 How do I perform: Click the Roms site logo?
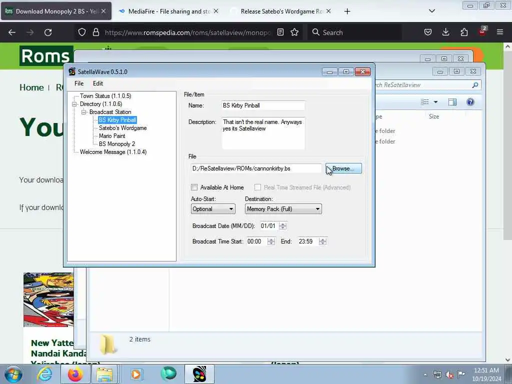46,56
